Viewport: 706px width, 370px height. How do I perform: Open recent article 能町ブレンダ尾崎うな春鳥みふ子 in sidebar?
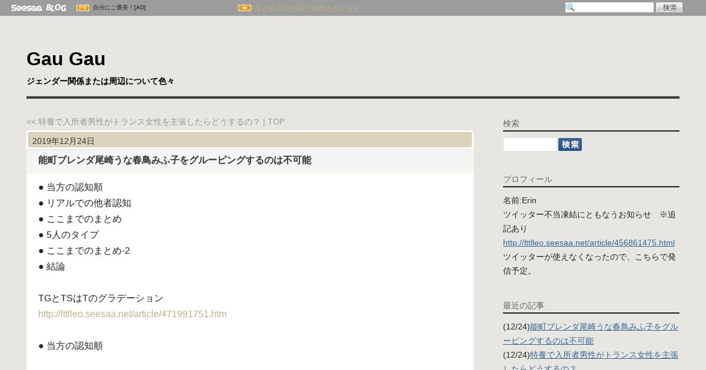point(591,334)
